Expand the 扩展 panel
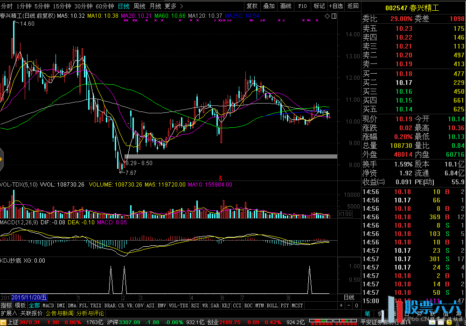This screenshot has width=466, height=326. pyautogui.click(x=9, y=313)
